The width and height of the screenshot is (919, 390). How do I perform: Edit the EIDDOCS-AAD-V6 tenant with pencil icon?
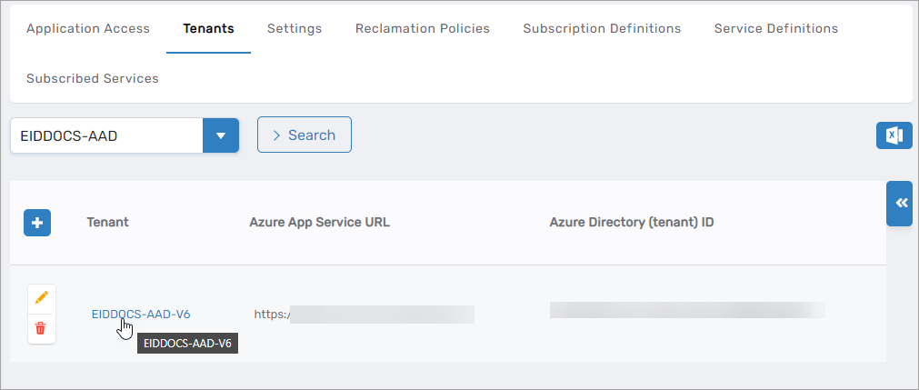click(x=41, y=297)
